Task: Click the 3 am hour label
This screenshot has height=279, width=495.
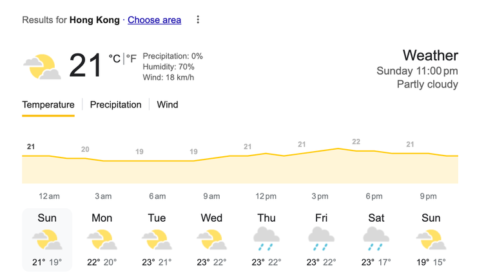Action: coord(103,196)
